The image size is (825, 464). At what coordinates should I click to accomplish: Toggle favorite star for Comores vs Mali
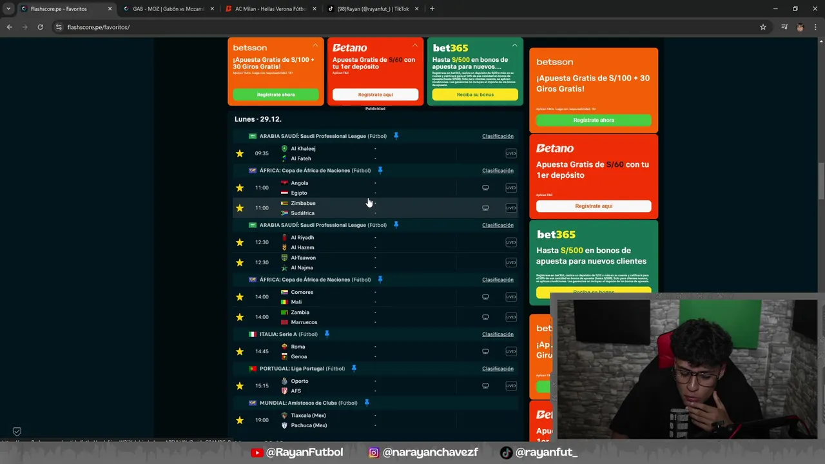pyautogui.click(x=240, y=297)
